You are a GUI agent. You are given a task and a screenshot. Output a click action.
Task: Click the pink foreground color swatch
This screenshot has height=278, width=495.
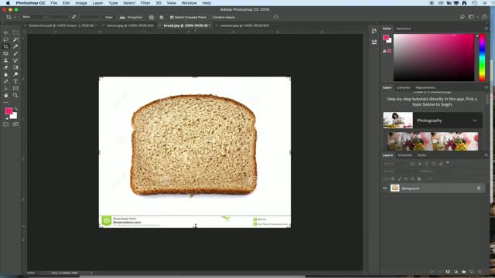[x=9, y=111]
